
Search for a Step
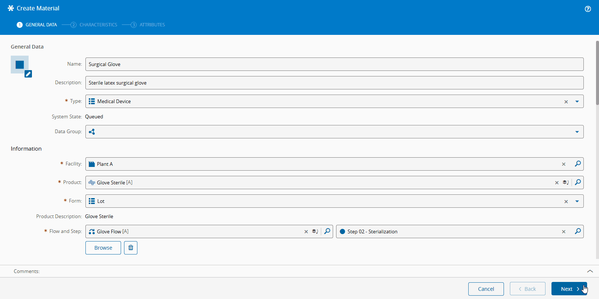click(578, 231)
